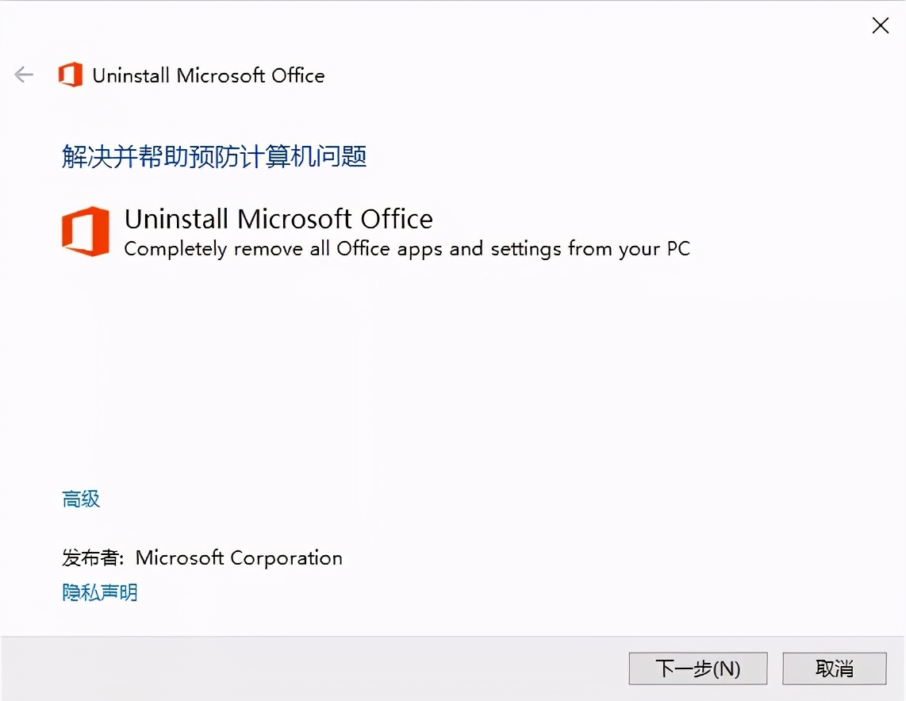906x701 pixels.
Task: Select the Next button in the footer
Action: (697, 668)
